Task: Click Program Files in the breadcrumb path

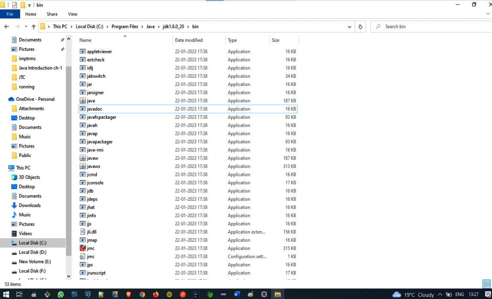Action: click(x=124, y=26)
